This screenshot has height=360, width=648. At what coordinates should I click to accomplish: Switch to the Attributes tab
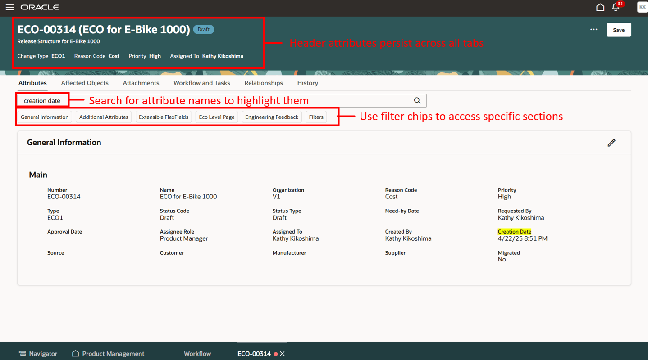[x=32, y=83]
